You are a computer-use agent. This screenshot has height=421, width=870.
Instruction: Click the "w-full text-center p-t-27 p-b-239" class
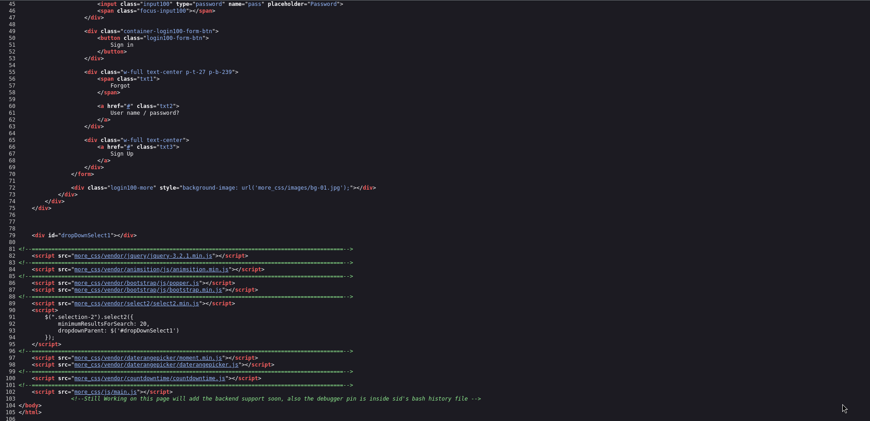pos(178,72)
